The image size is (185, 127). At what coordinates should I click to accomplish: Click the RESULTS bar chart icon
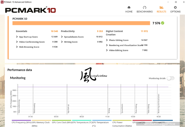click(161, 7)
